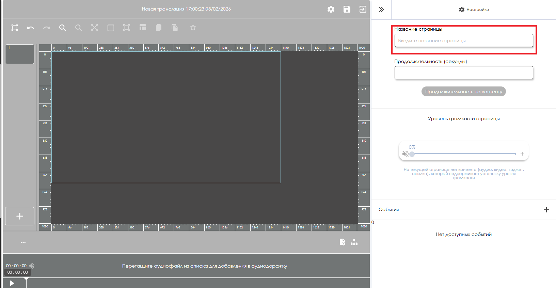Click the star favorite icon in the toolbar
556x288 pixels.
pyautogui.click(x=193, y=28)
